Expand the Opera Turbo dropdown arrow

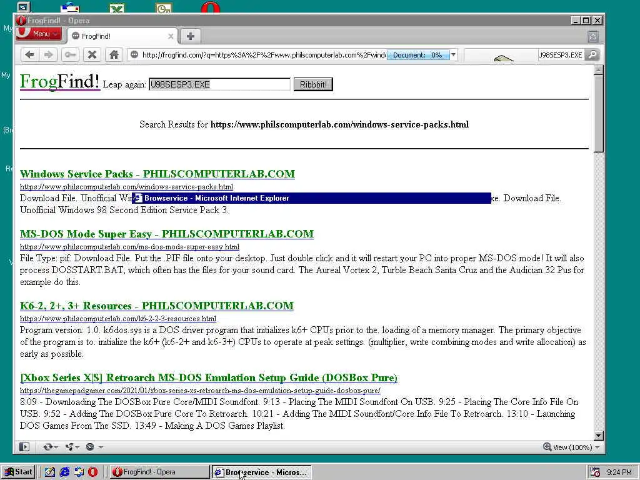(x=101, y=447)
